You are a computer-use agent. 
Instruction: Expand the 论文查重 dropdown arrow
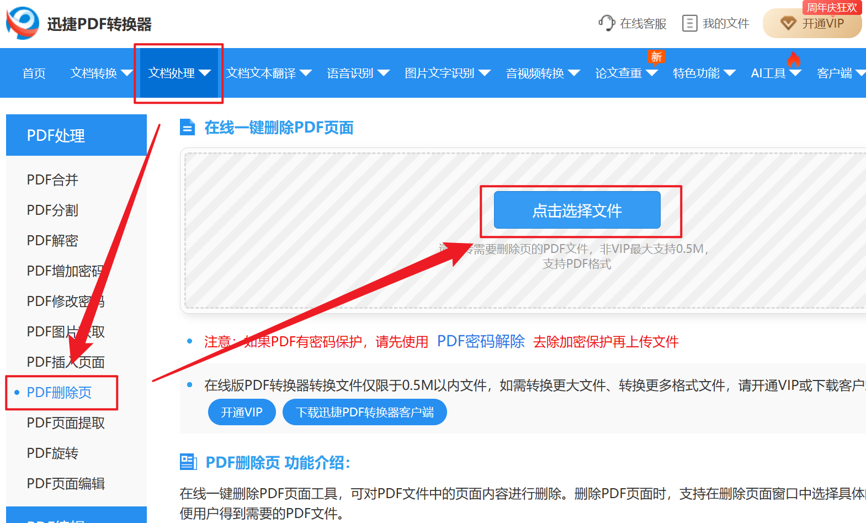(x=652, y=73)
